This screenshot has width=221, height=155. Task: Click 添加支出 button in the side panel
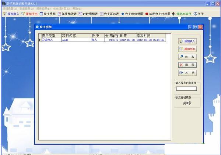(x=187, y=49)
